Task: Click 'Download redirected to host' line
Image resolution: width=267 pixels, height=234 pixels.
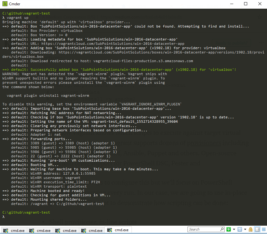Action: [102, 61]
